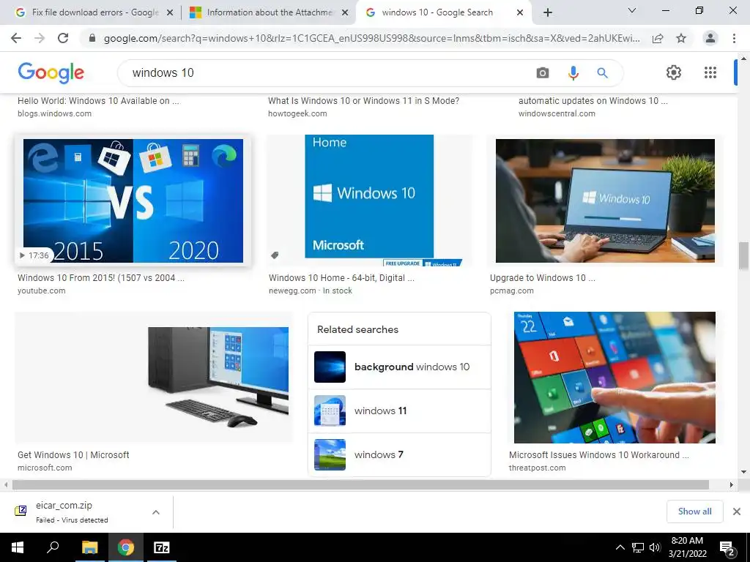Click the 2015 VS 2020 video thumbnail
Viewport: 750px width, 562px height.
(x=133, y=201)
